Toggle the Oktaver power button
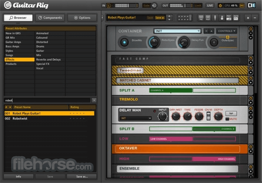The width and height of the screenshot is (262, 183). tap(251, 147)
